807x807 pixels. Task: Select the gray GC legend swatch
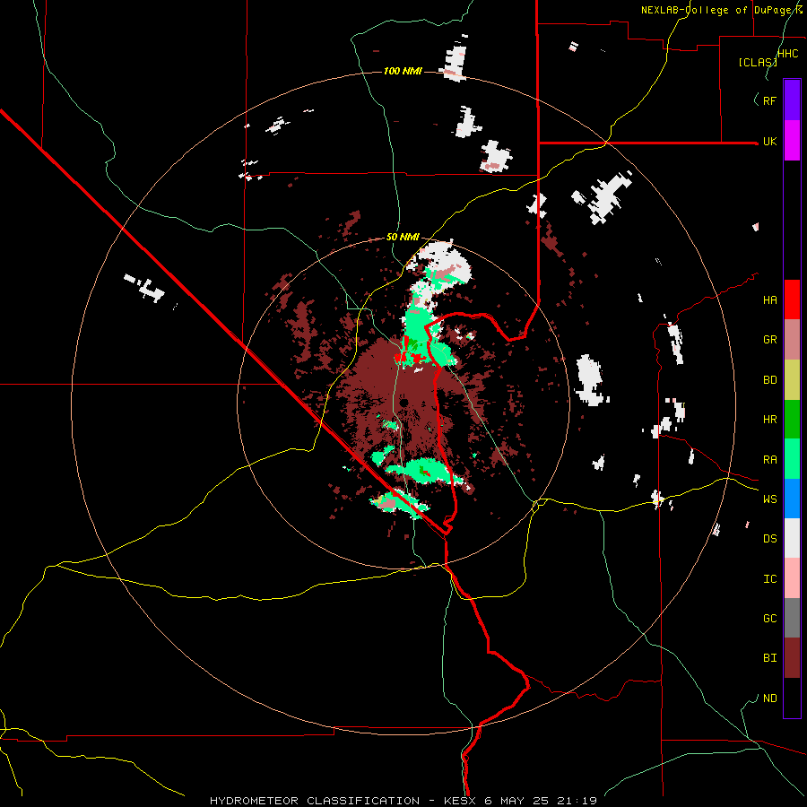point(792,618)
